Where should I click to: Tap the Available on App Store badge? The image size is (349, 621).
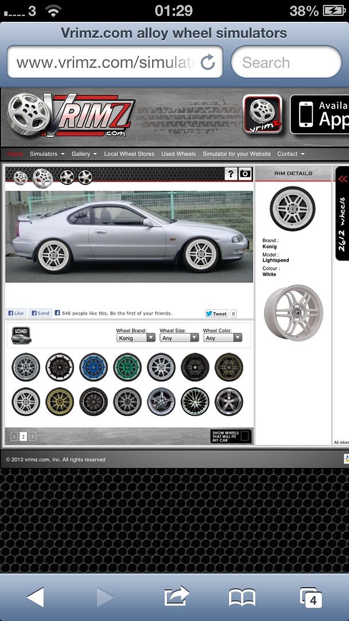319,114
